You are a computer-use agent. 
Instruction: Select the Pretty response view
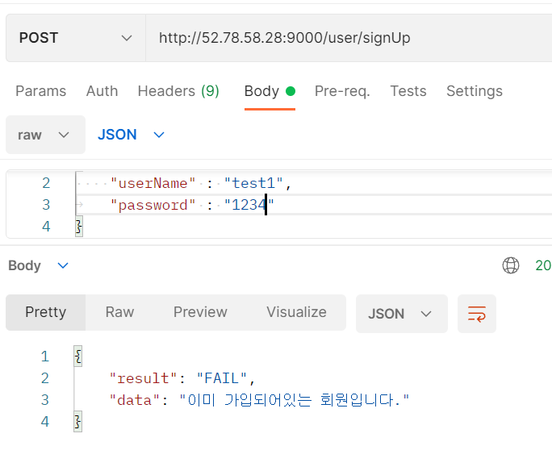[46, 312]
